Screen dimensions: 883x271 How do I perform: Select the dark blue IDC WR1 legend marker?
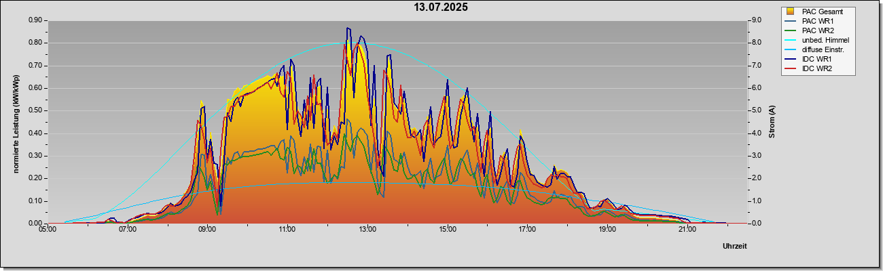(790, 59)
